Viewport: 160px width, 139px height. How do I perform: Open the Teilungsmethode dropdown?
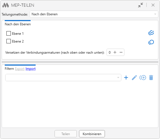coord(94,14)
